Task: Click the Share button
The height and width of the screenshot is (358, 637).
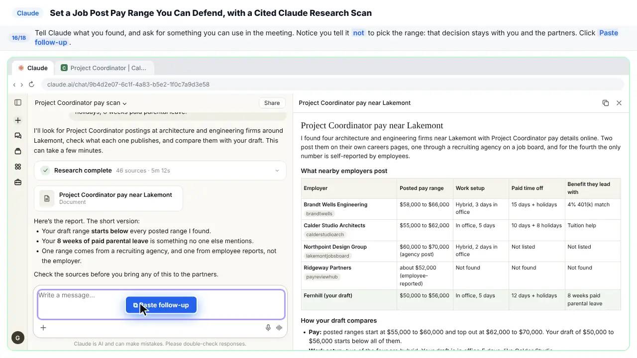Action: (x=272, y=103)
